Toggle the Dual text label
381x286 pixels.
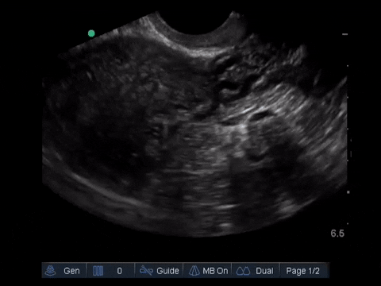coord(264,271)
